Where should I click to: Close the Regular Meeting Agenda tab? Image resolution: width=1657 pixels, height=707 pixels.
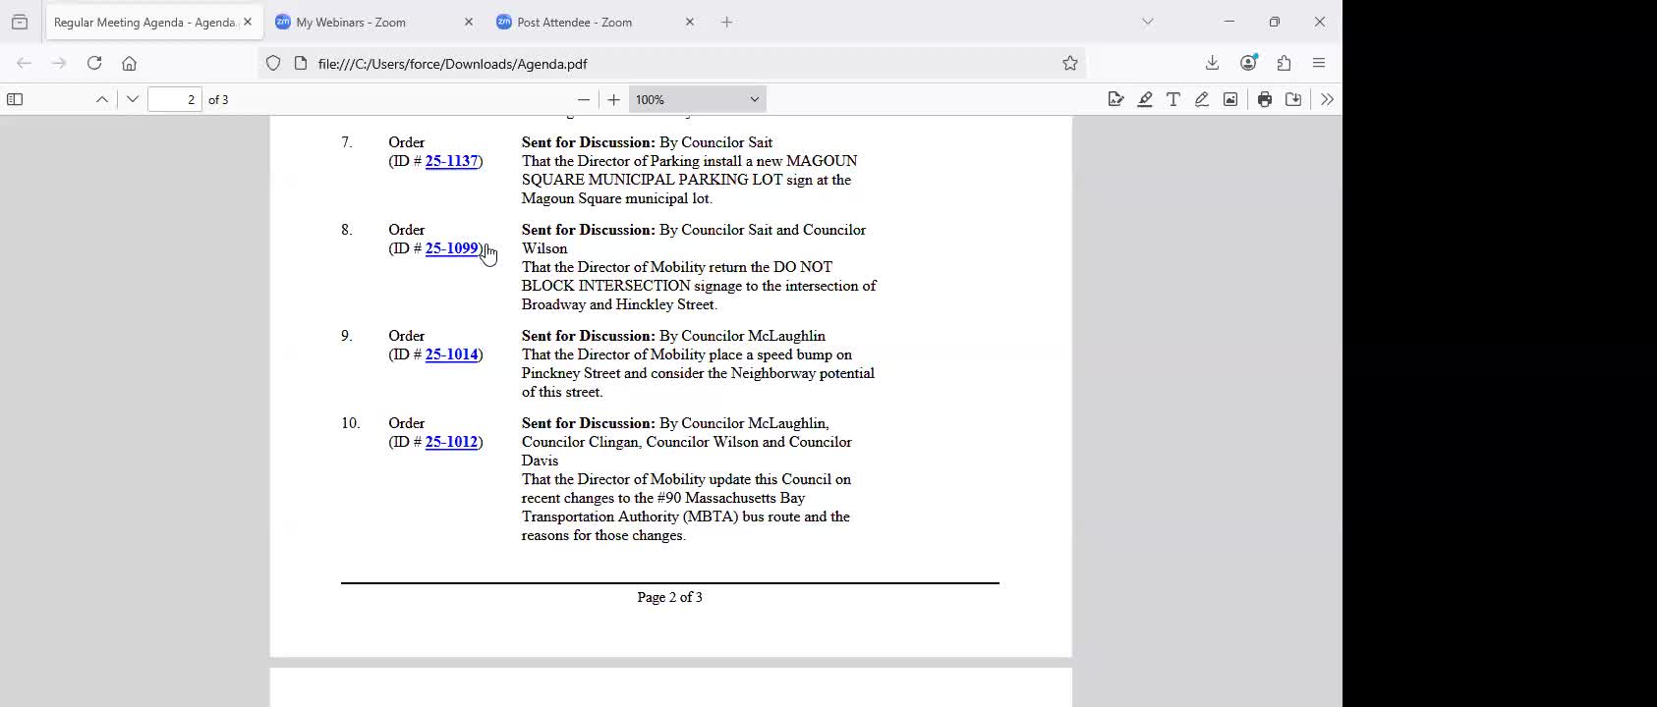pyautogui.click(x=248, y=22)
